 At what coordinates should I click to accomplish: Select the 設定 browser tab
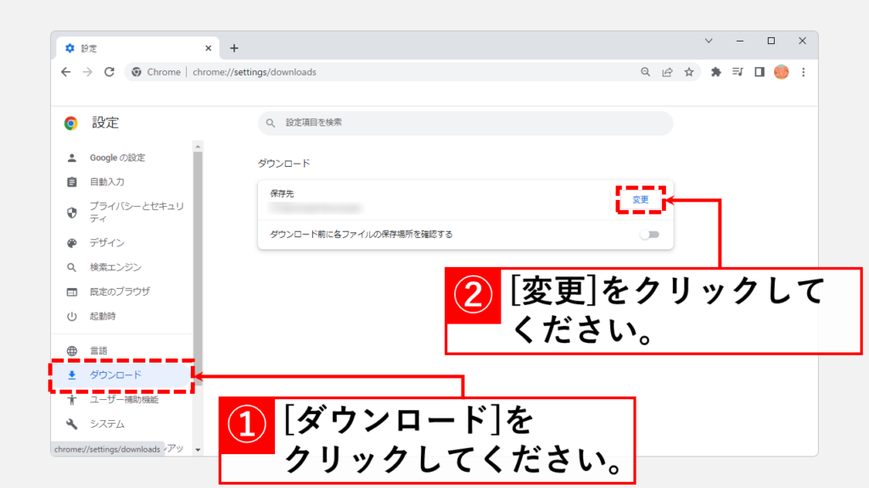pos(137,48)
